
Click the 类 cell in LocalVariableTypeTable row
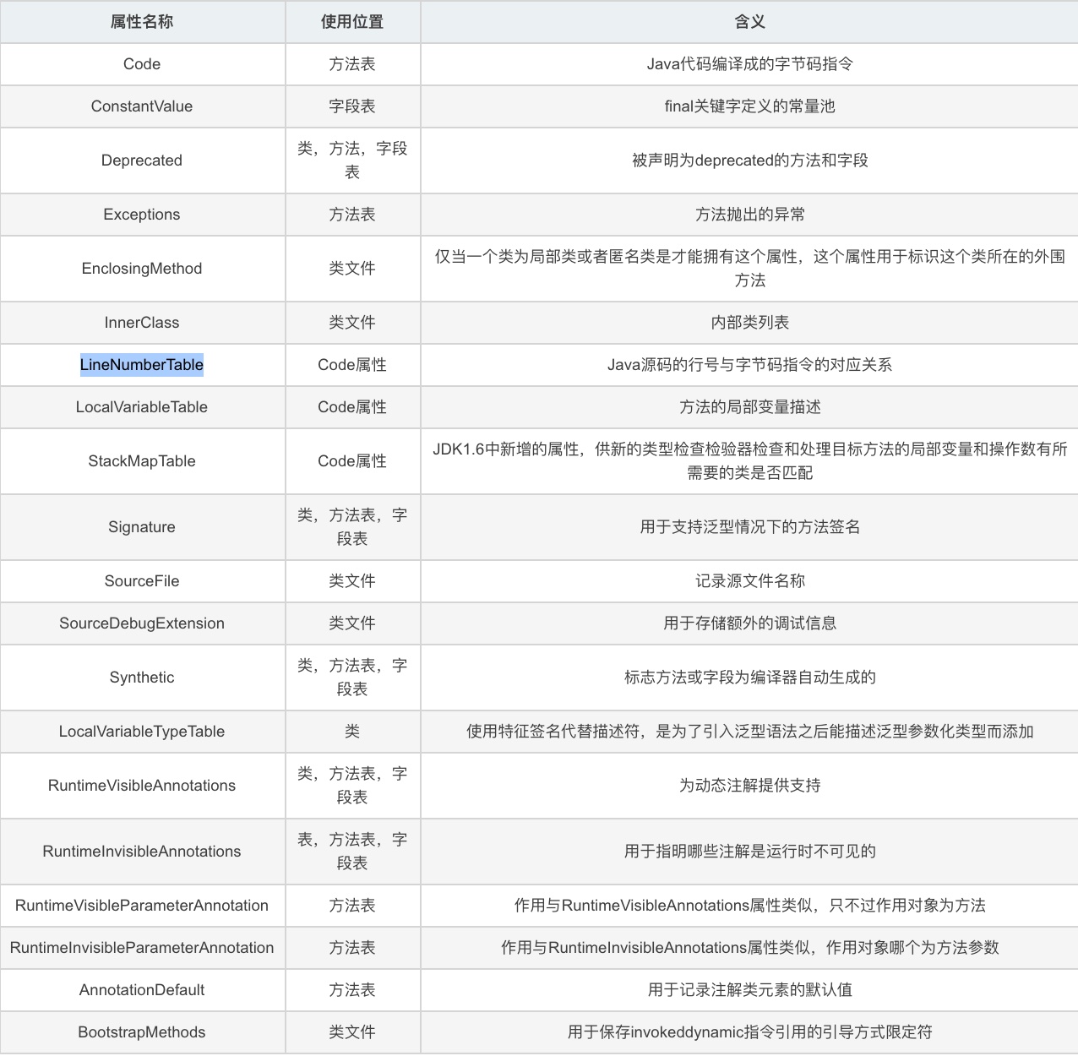tap(352, 732)
